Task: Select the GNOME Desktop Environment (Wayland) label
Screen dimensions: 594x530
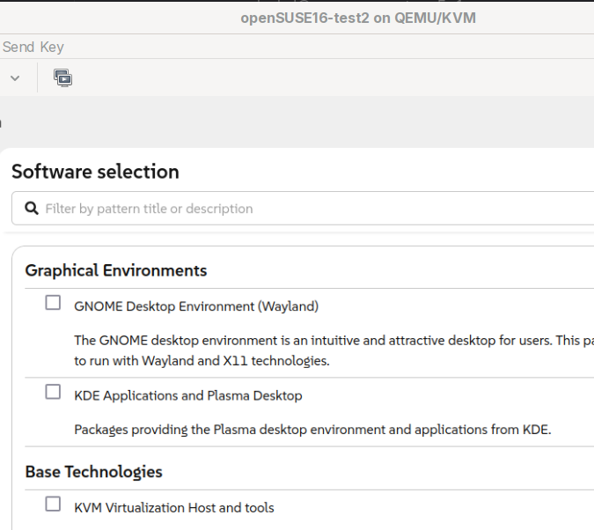Action: (196, 306)
